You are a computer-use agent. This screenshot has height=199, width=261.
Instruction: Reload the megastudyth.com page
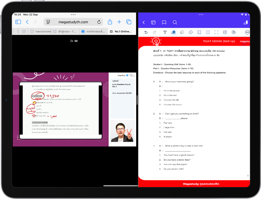99,22
